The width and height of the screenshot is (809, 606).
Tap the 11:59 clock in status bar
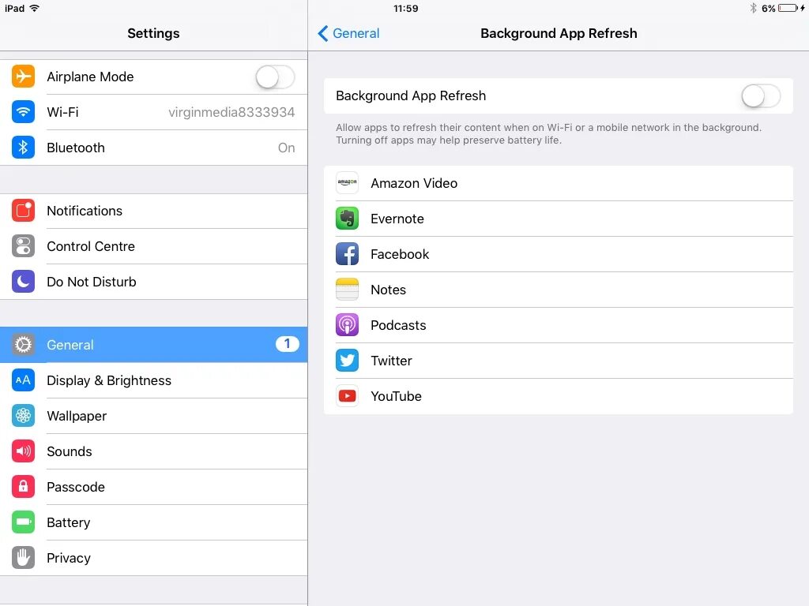click(x=405, y=8)
